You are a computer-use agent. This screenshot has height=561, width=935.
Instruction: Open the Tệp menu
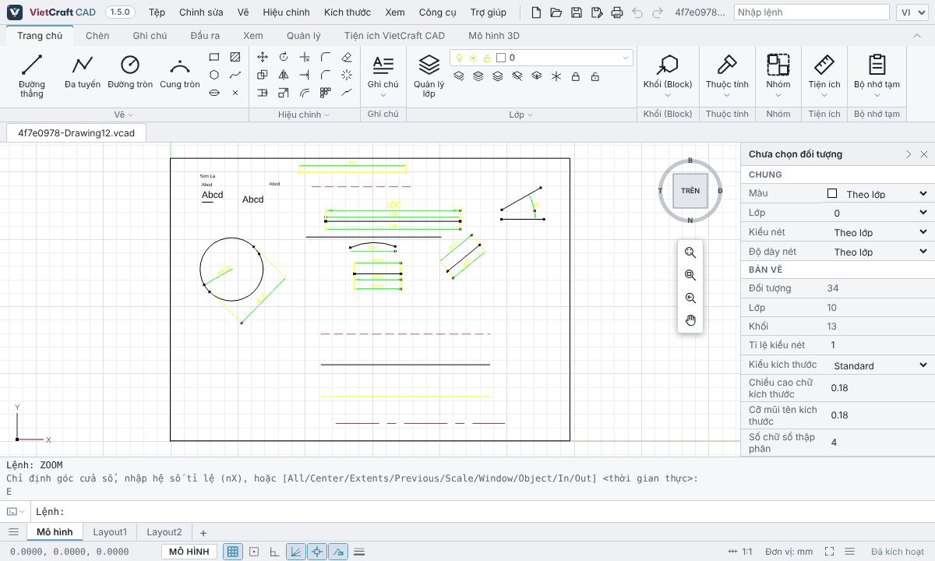(x=157, y=12)
